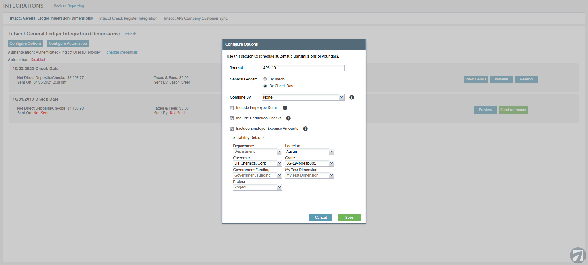588x265 pixels.
Task: Open the Customer dropdown showing JIT Chemical Corp
Action: (x=257, y=163)
